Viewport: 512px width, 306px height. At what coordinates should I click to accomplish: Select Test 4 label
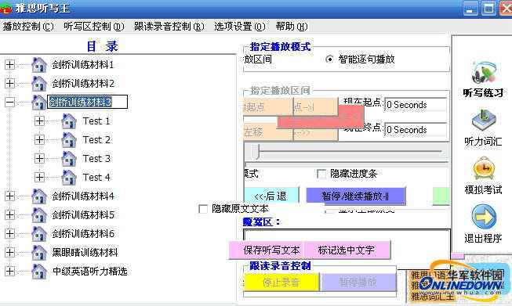[x=96, y=178]
